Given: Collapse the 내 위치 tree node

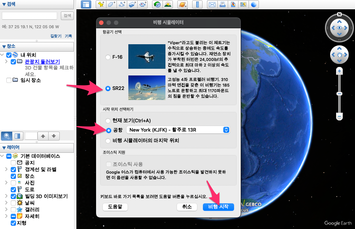Looking at the screenshot, I should tap(2, 55).
